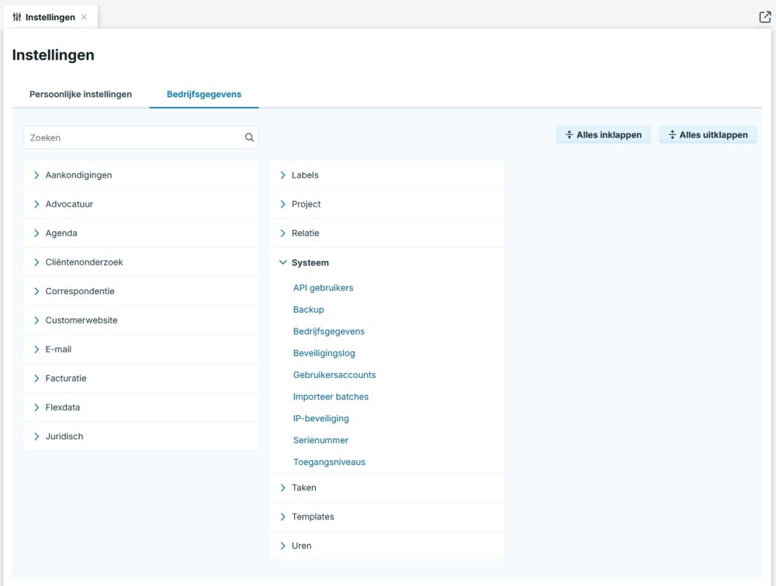Click Alles uitklappen button
Viewport: 776px width, 586px height.
(708, 134)
